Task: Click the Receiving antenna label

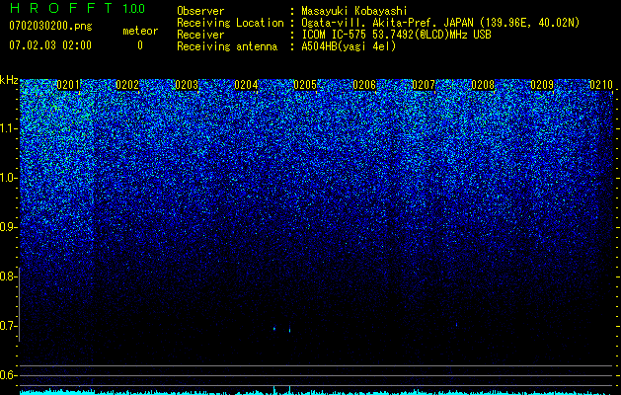Action: tap(227, 46)
